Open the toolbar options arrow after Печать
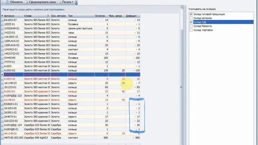 tap(76, 2)
